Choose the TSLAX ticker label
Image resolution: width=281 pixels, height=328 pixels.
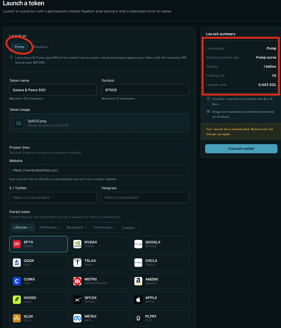tap(90, 261)
